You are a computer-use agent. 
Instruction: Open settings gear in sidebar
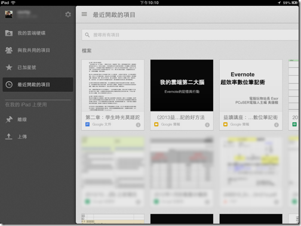point(68,14)
